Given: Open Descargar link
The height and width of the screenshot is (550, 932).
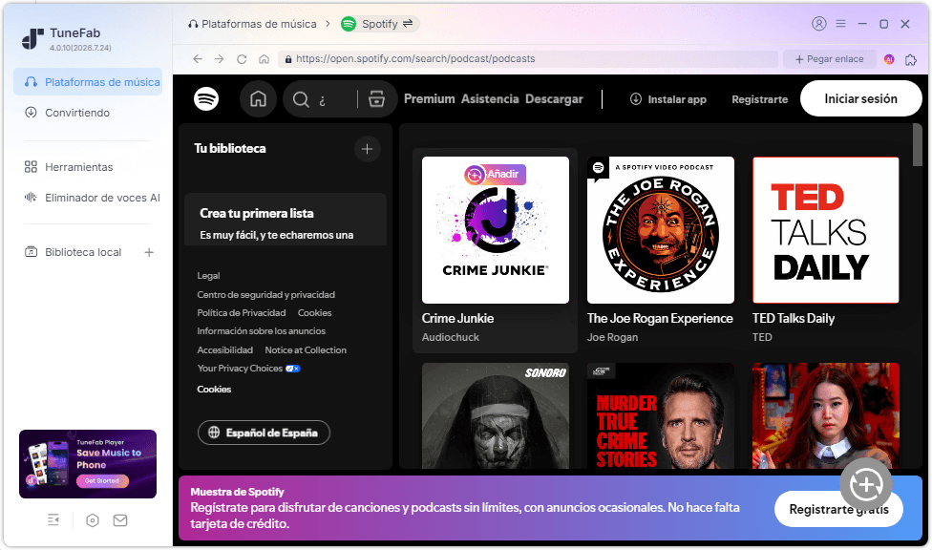Looking at the screenshot, I should 554,98.
